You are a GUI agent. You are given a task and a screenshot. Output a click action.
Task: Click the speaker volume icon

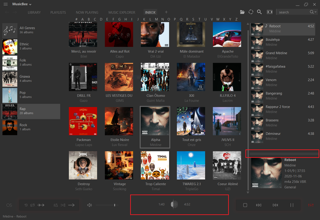click(x=89, y=205)
